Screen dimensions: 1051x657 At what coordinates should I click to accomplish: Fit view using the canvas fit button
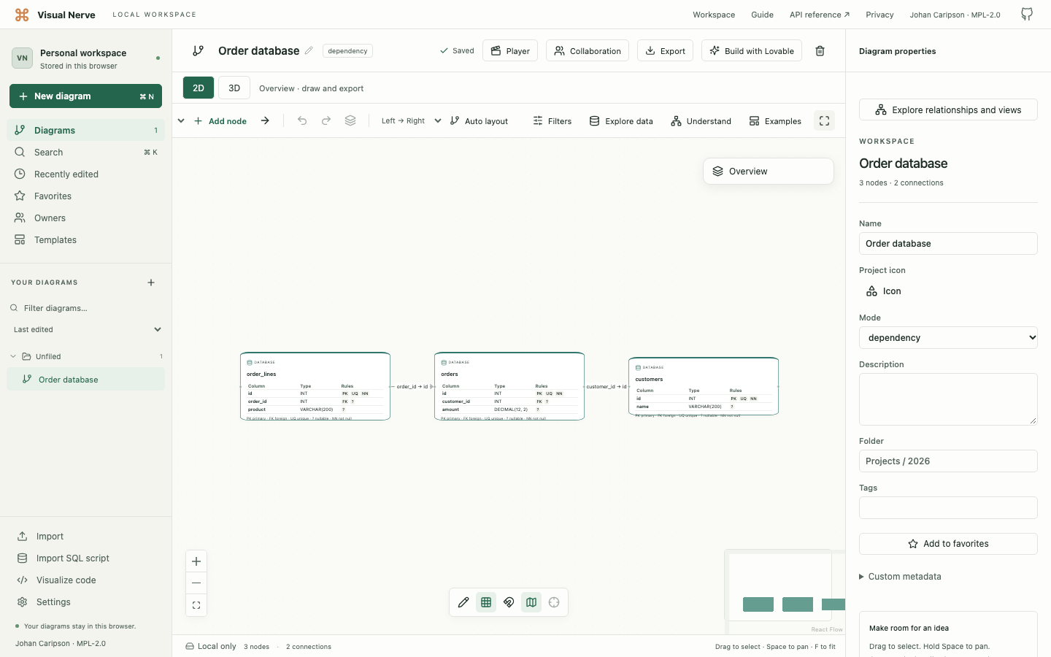196,605
